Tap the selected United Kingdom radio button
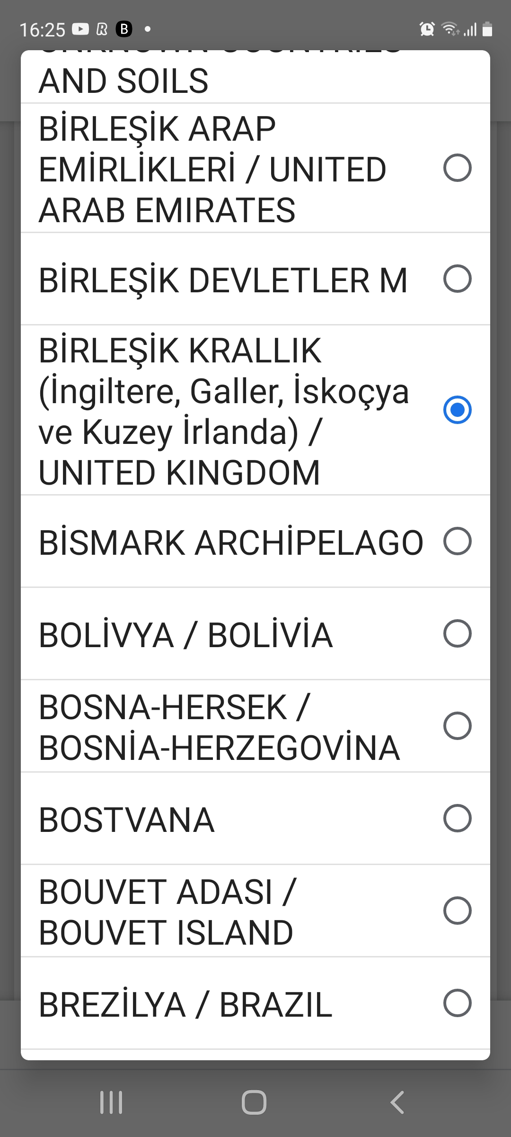Screen dimensions: 511x1137 point(457,410)
